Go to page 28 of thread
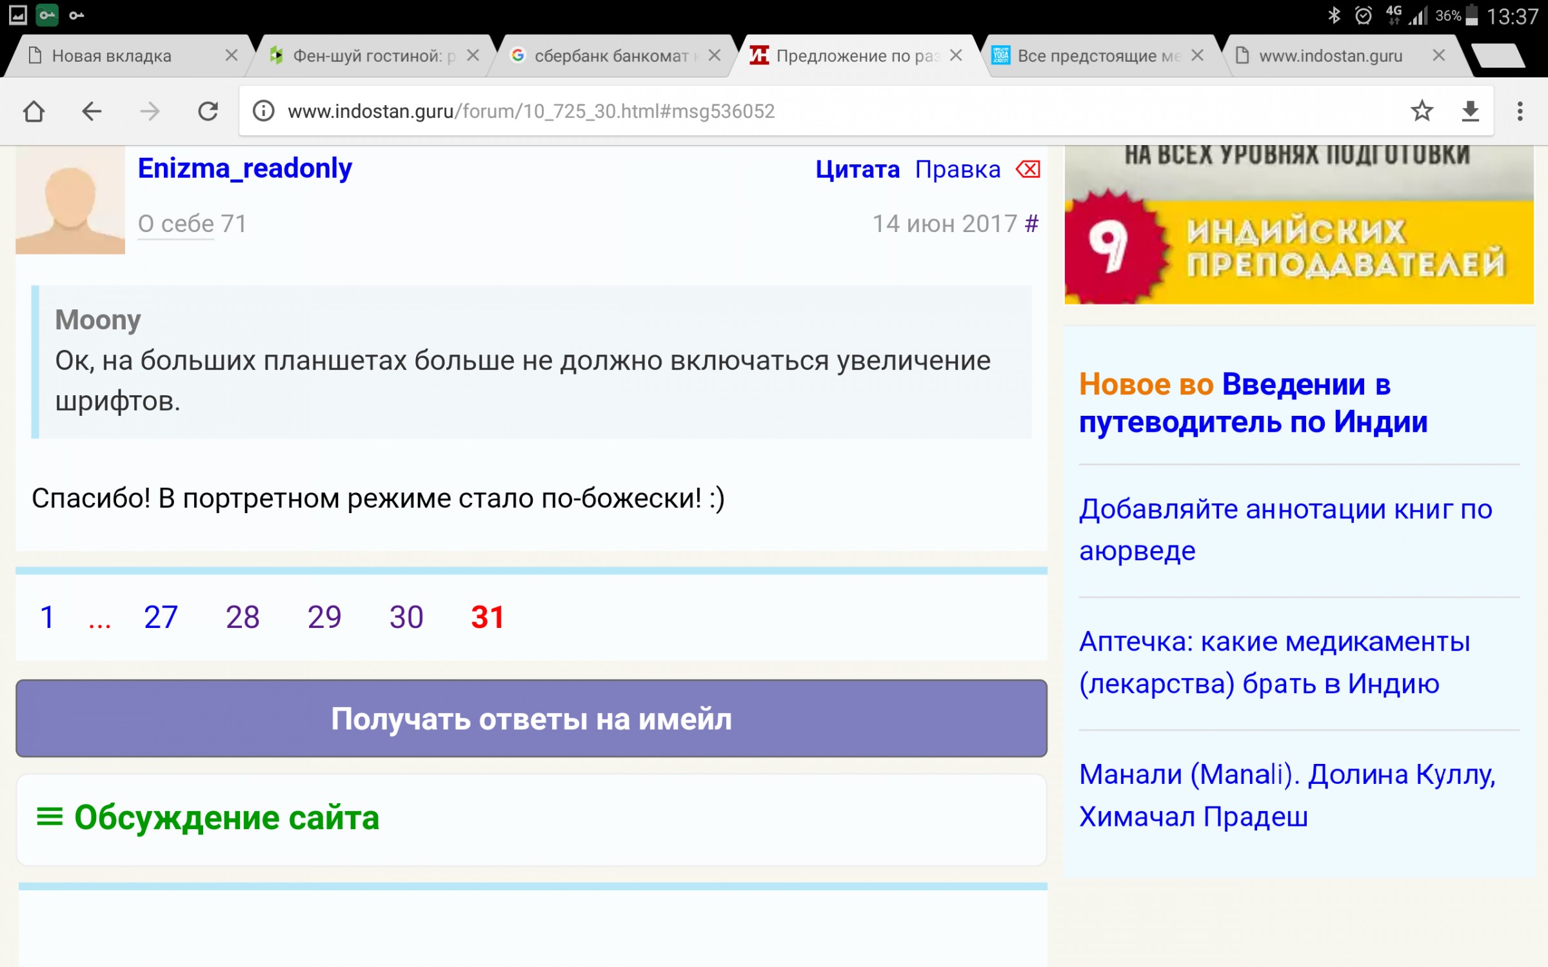This screenshot has width=1548, height=967. [x=243, y=618]
